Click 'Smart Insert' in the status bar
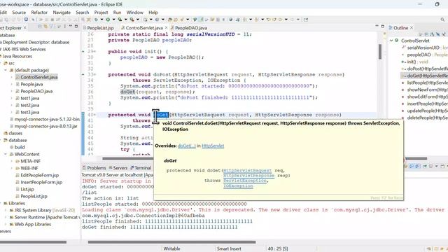Viewport: 448px width, 252px height. tap(229, 248)
